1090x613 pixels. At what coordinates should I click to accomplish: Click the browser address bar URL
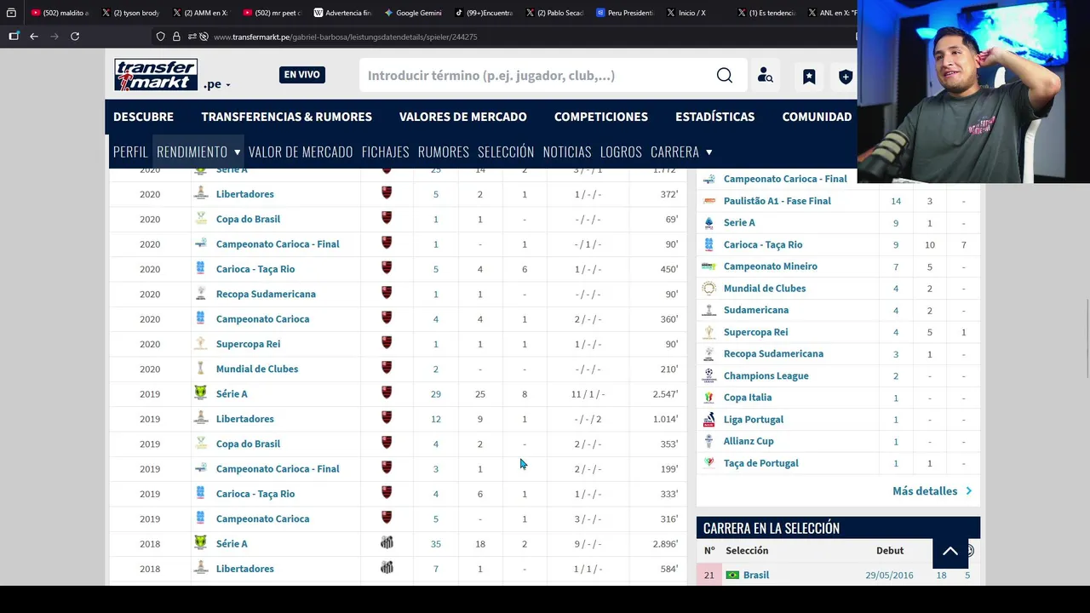coord(345,37)
